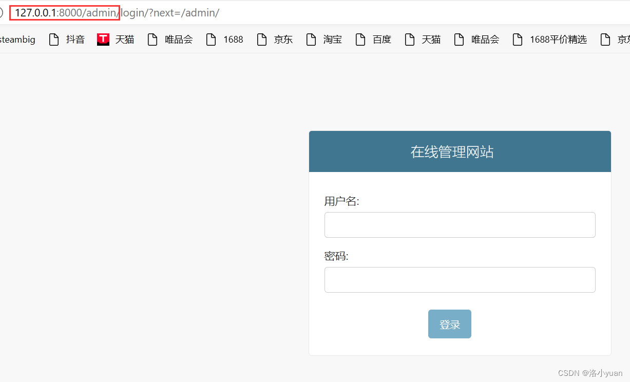Image resolution: width=630 pixels, height=382 pixels.
Task: Open the steambig bookmark
Action: 17,40
